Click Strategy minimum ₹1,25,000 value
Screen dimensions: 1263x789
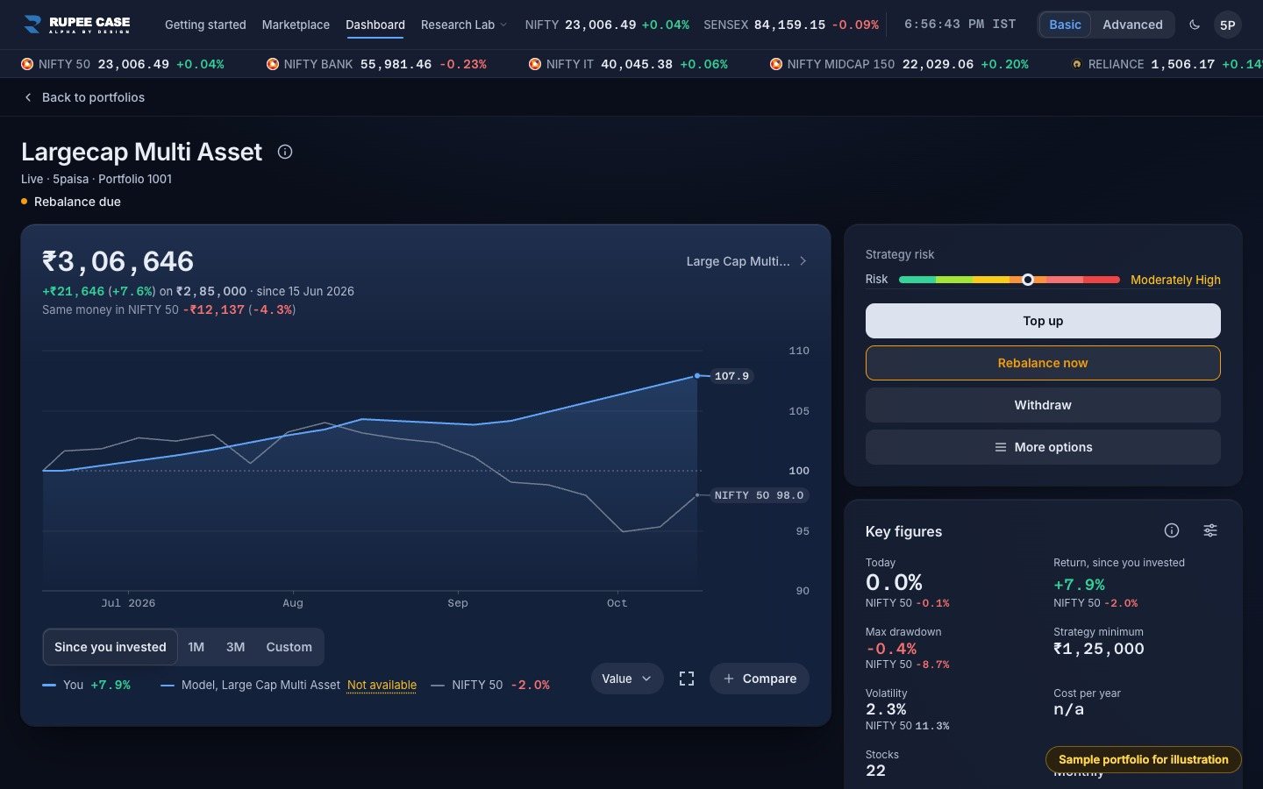tap(1098, 649)
